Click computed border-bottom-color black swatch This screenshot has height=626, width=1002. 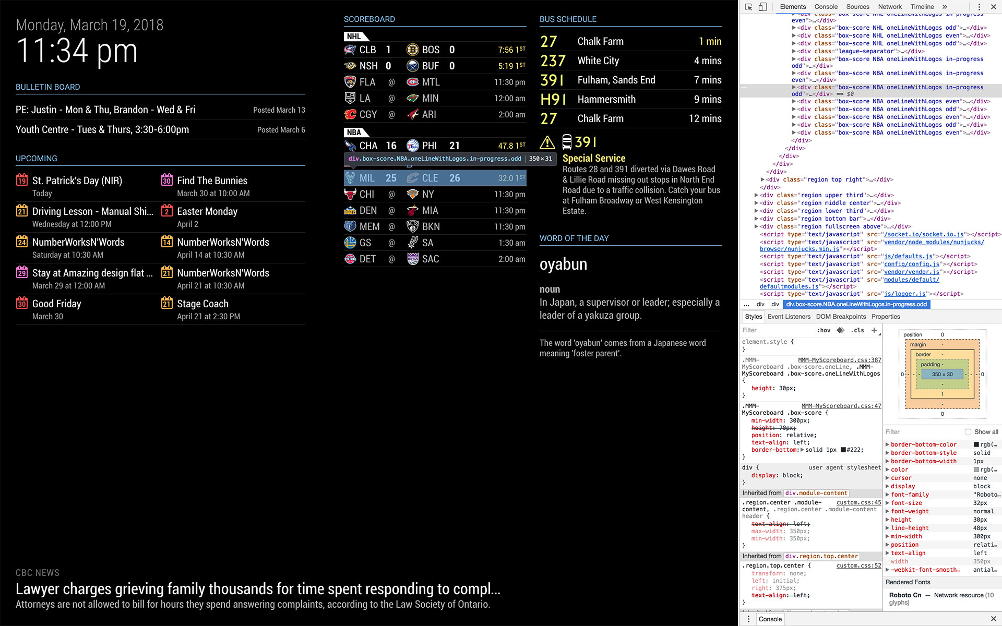976,444
